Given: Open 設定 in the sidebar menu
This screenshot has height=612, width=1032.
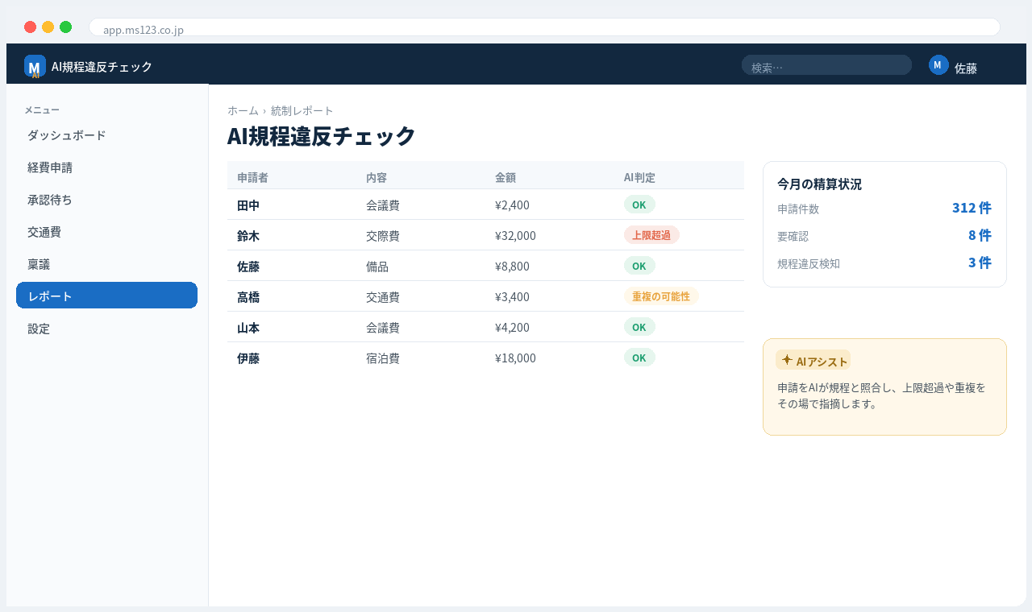Looking at the screenshot, I should 106,329.
